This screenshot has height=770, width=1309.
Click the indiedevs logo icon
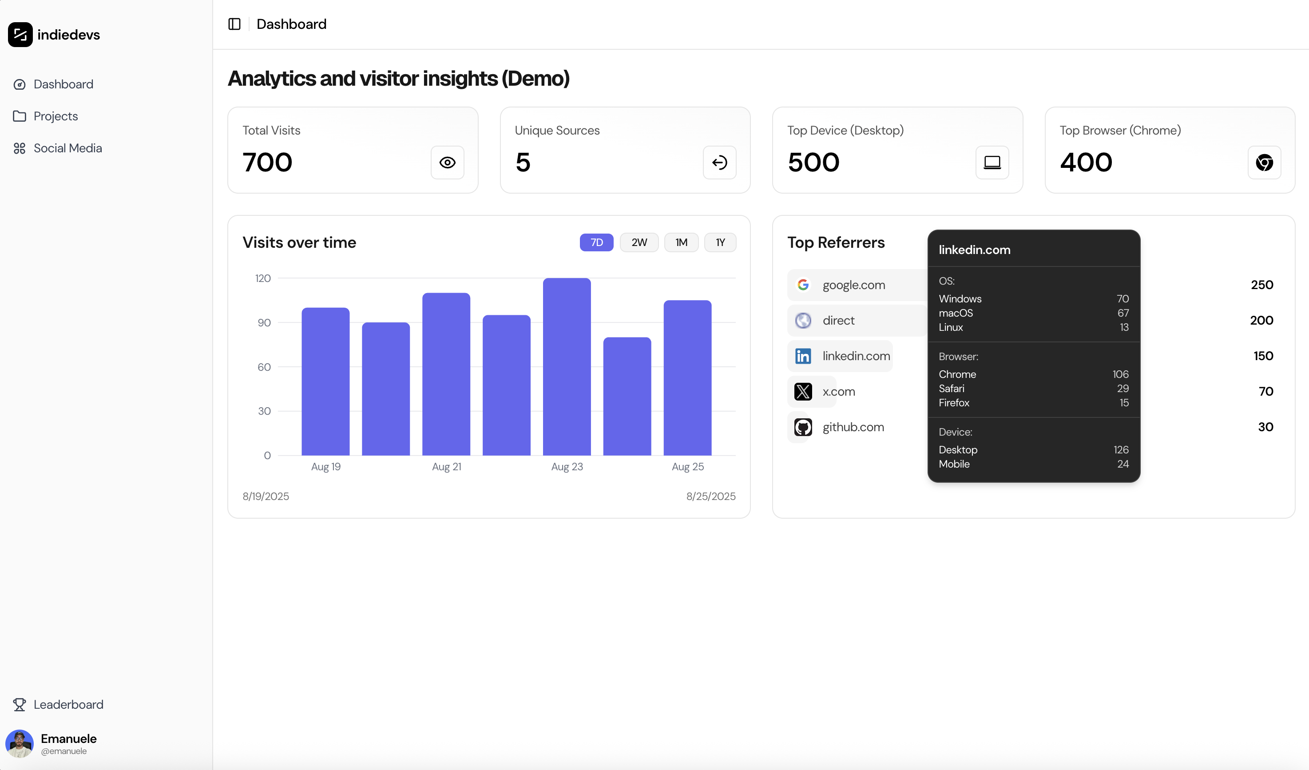(20, 35)
